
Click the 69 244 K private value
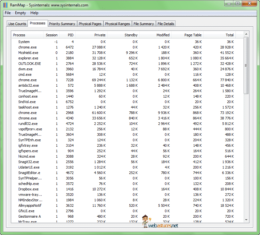[x=99, y=80]
